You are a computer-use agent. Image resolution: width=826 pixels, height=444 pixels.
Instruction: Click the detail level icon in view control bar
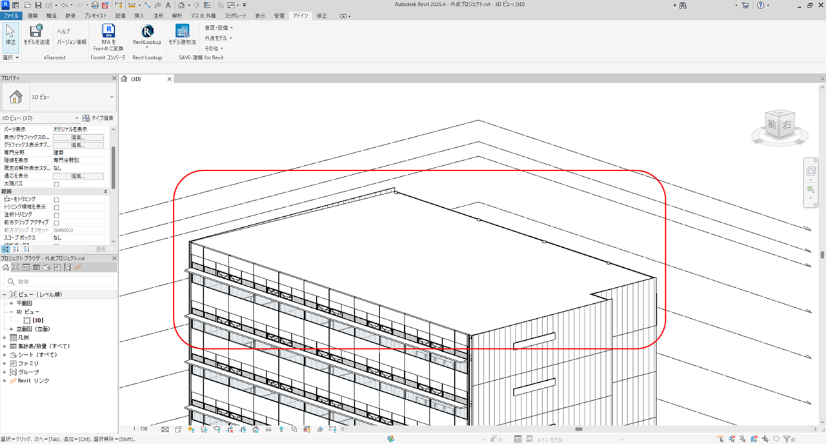coord(165,429)
